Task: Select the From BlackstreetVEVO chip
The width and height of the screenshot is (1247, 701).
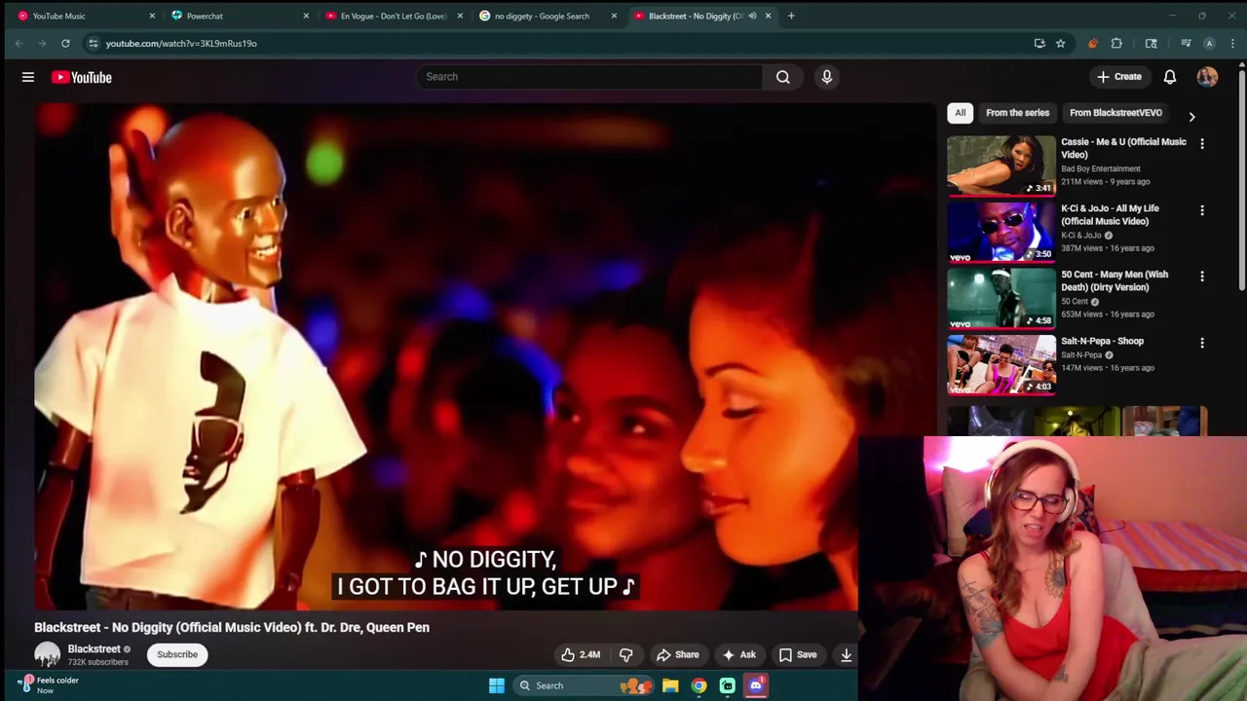Action: tap(1115, 113)
